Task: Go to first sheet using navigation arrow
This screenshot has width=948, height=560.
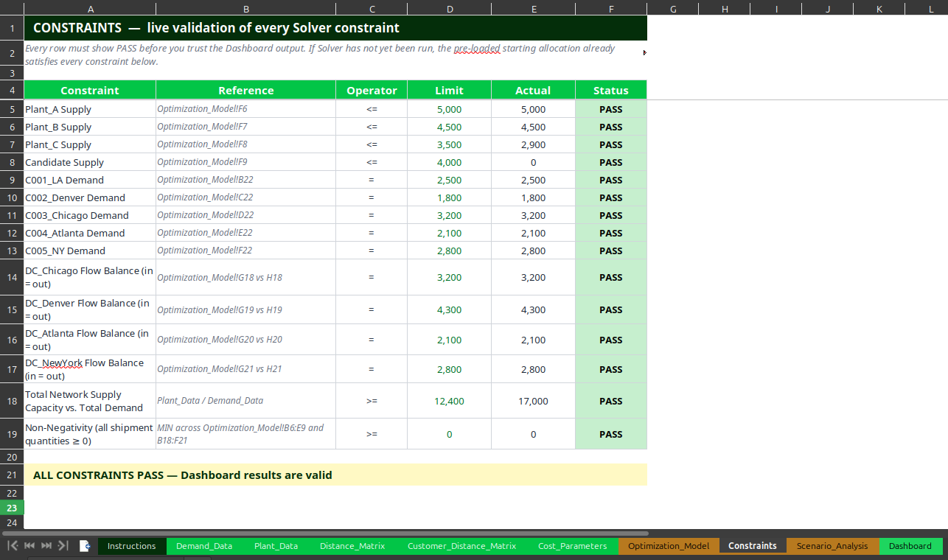Action: [13, 546]
